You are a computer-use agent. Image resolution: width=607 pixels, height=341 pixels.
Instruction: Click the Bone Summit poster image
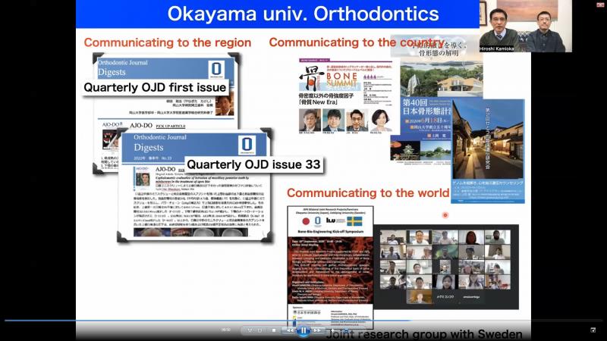346,97
